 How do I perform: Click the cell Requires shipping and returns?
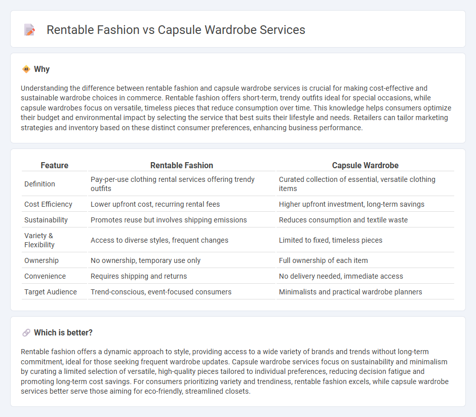181,276
